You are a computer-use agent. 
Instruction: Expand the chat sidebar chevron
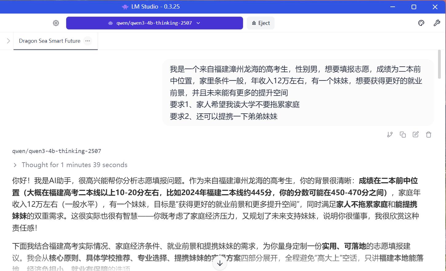pos(8,41)
